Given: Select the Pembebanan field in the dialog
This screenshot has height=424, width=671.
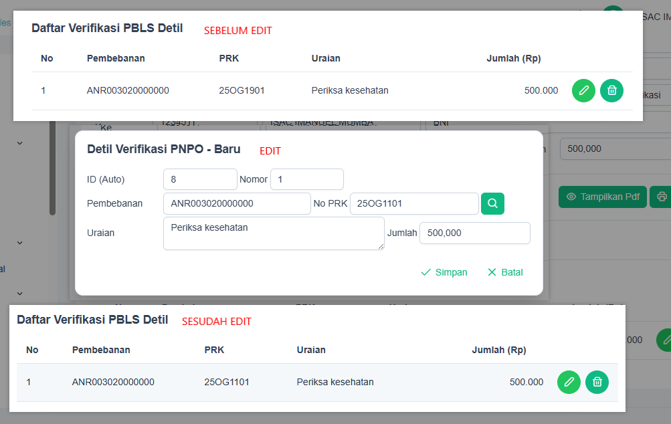Looking at the screenshot, I should coord(237,203).
